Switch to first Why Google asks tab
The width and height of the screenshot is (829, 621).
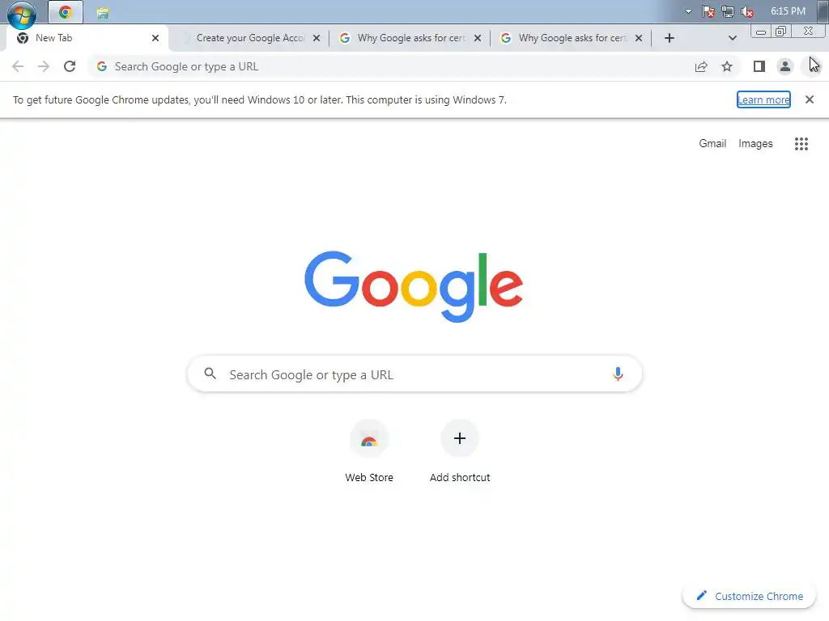pos(410,38)
